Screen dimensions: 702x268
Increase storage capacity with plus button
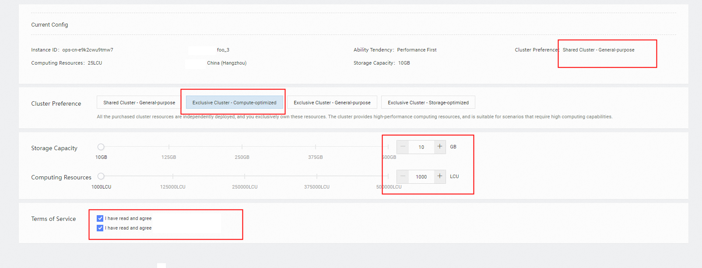[x=440, y=147]
